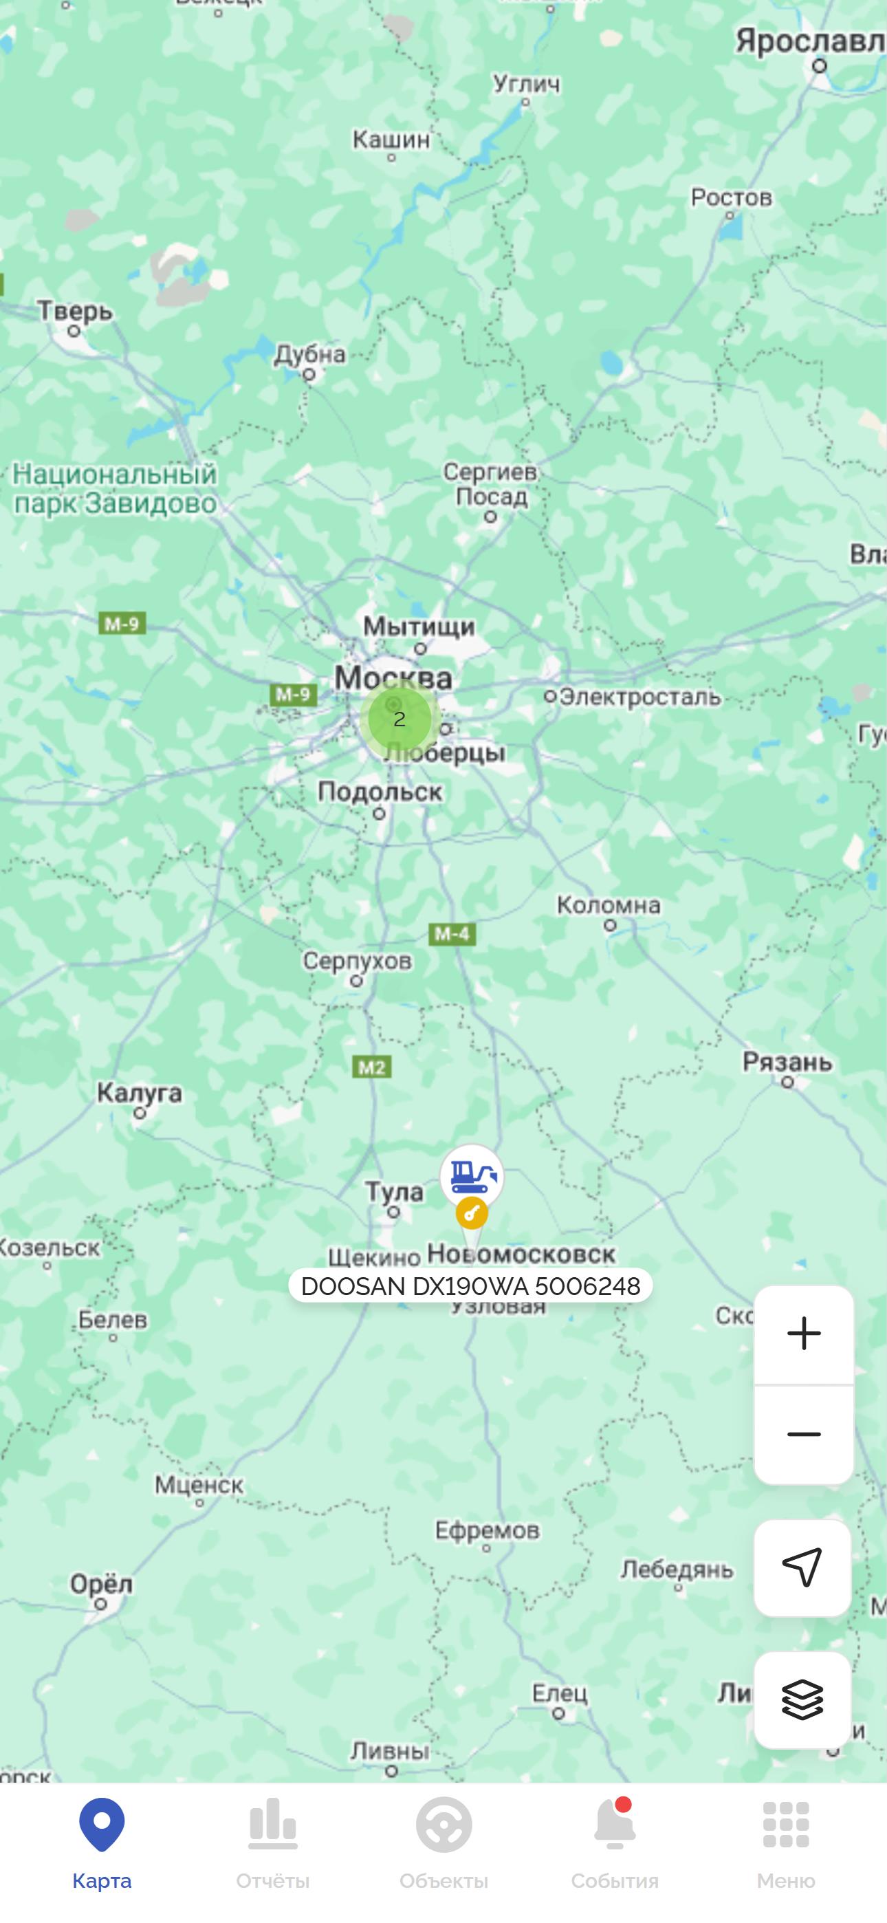The image size is (887, 1923).
Task: Click the Тверь city label
Action: tap(75, 311)
